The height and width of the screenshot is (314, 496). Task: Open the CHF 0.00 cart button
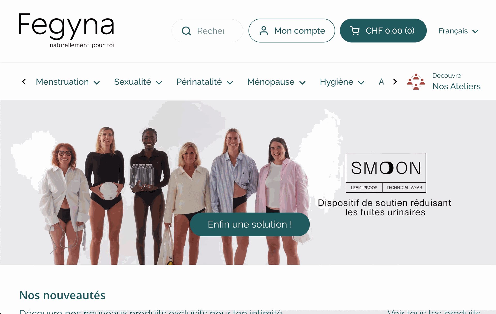tap(383, 30)
